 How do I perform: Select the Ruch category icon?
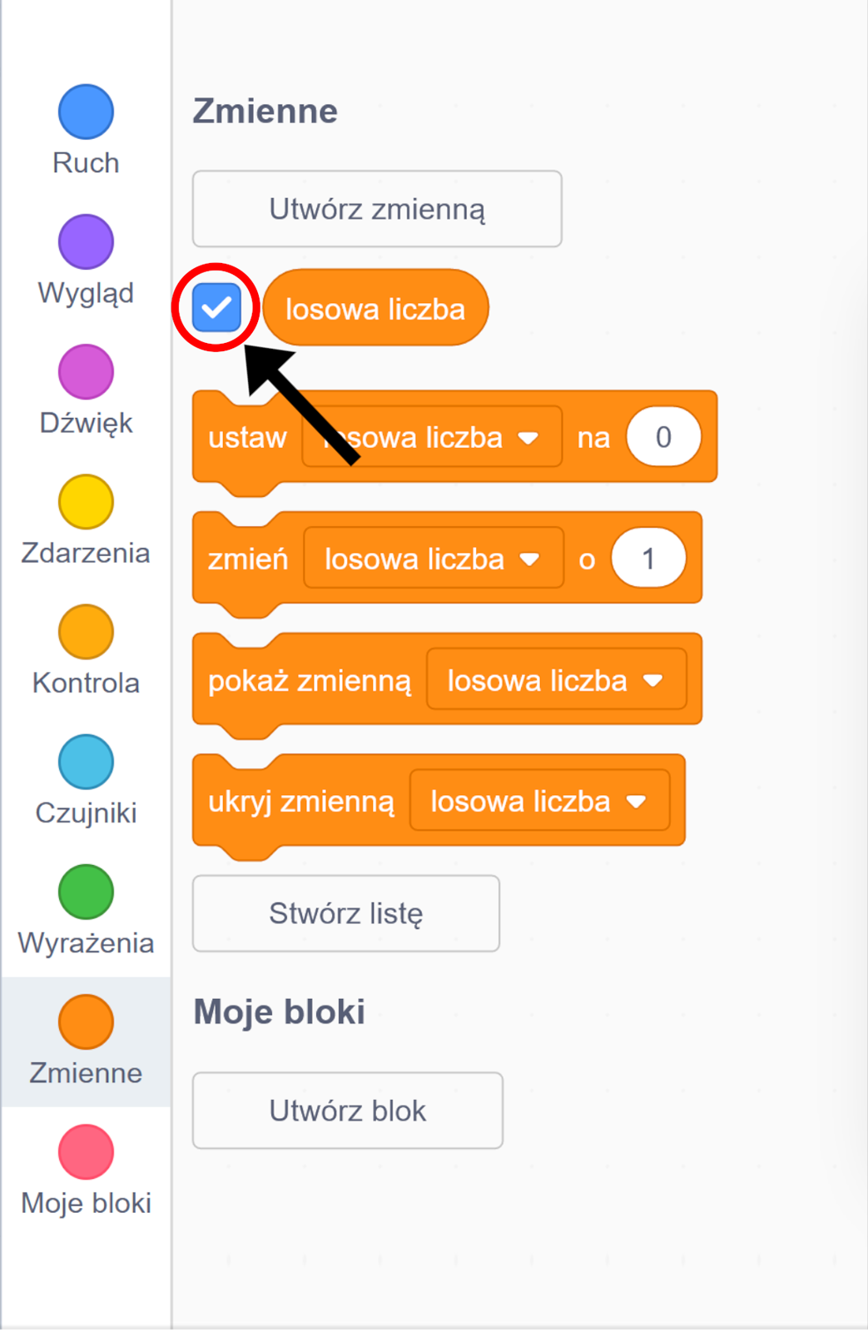point(86,111)
